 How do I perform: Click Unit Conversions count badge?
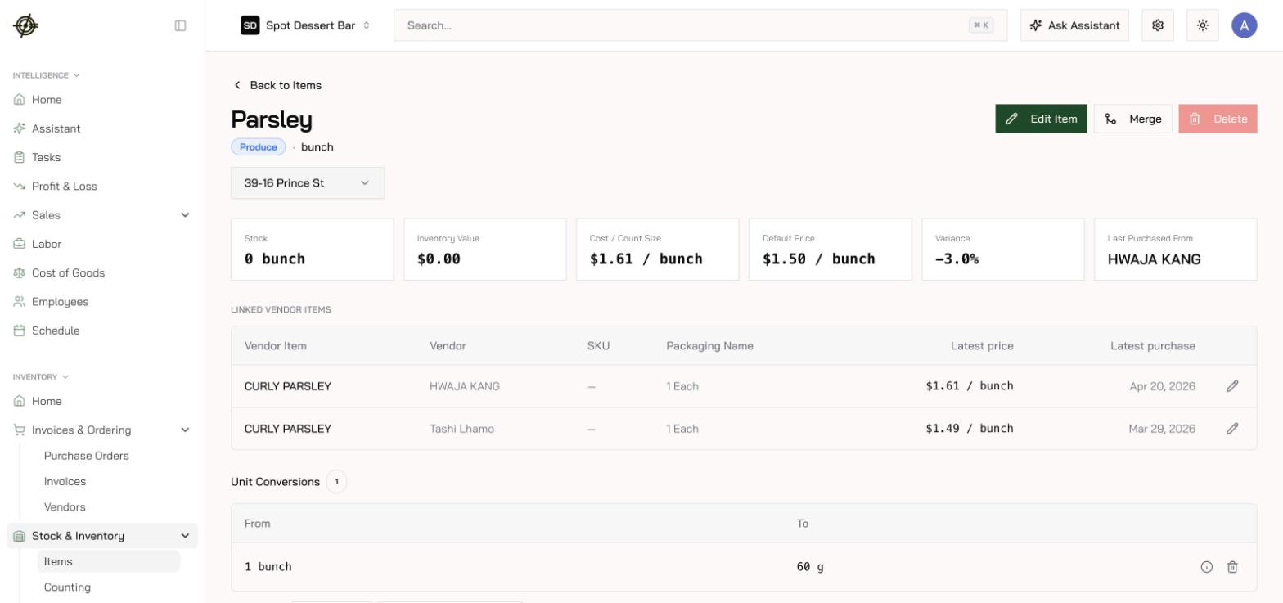tap(336, 482)
